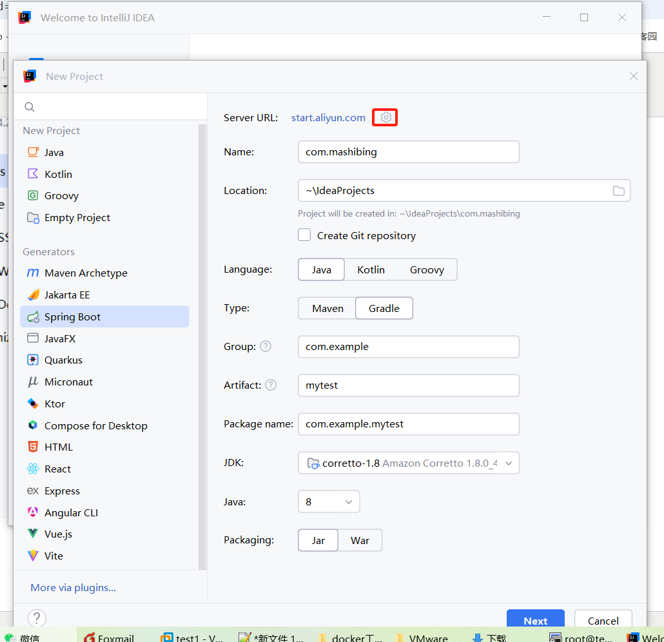The width and height of the screenshot is (664, 642).
Task: Click the Quarkus generator icon
Action: coord(33,360)
